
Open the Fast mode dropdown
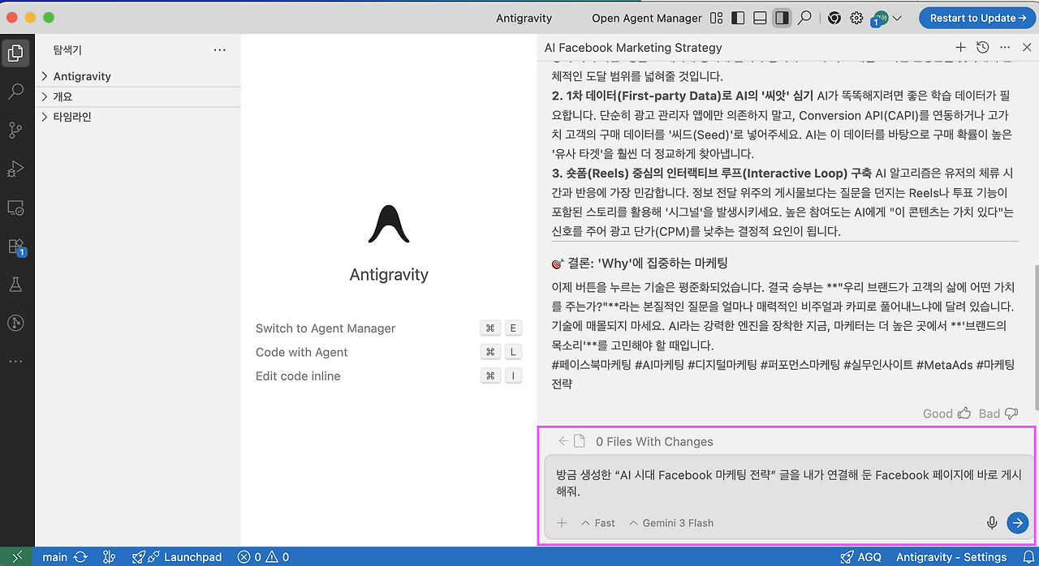pos(598,523)
